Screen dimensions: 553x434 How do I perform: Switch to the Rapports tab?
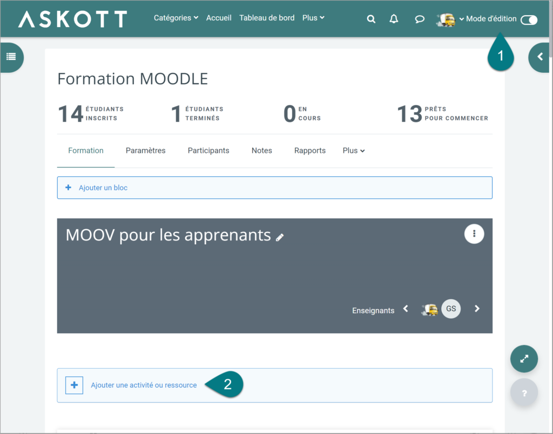(x=309, y=150)
